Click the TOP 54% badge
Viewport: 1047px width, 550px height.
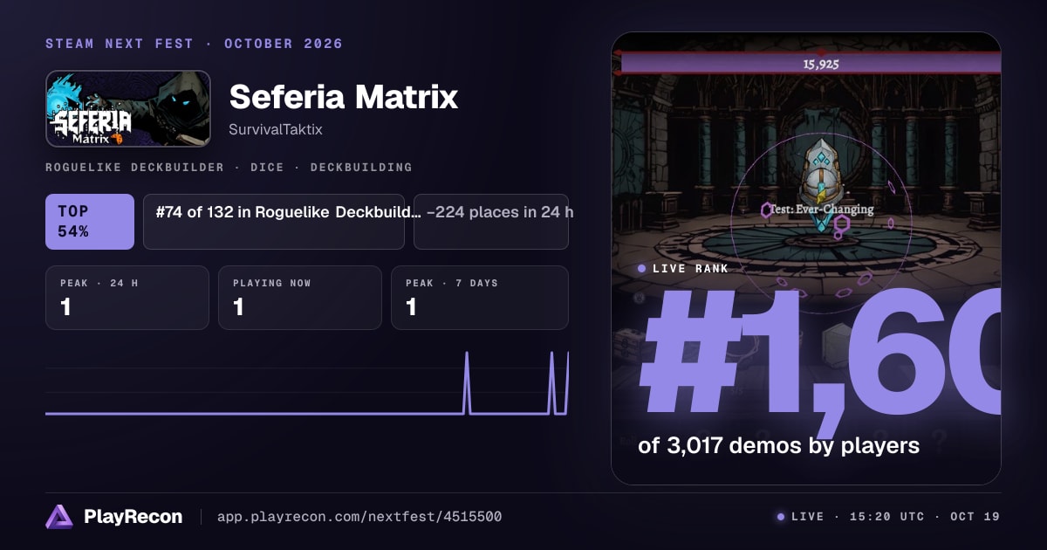(90, 222)
